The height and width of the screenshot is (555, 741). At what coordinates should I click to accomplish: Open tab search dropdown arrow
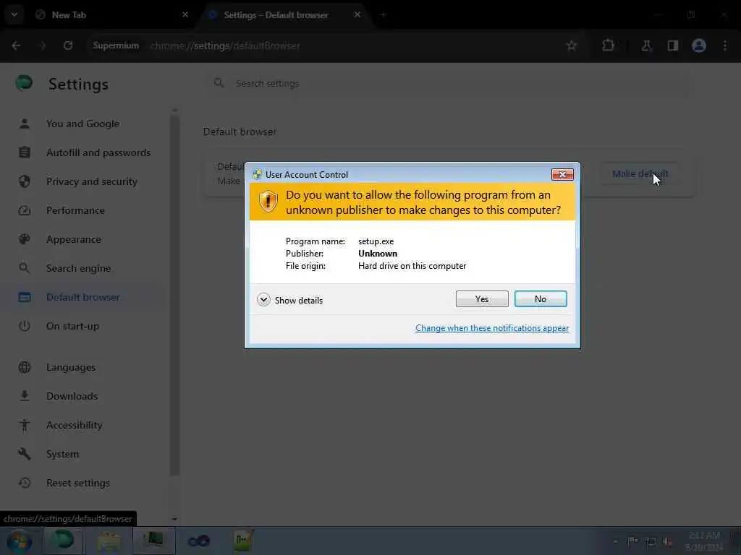click(x=14, y=14)
